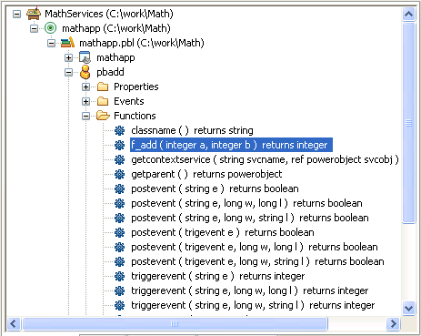
Task: Click the vertical scrollbar up arrow
Action: coord(409,14)
